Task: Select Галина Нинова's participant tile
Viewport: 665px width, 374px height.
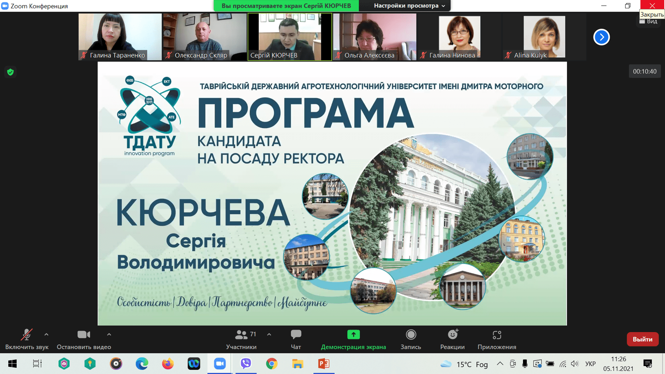Action: pyautogui.click(x=460, y=37)
